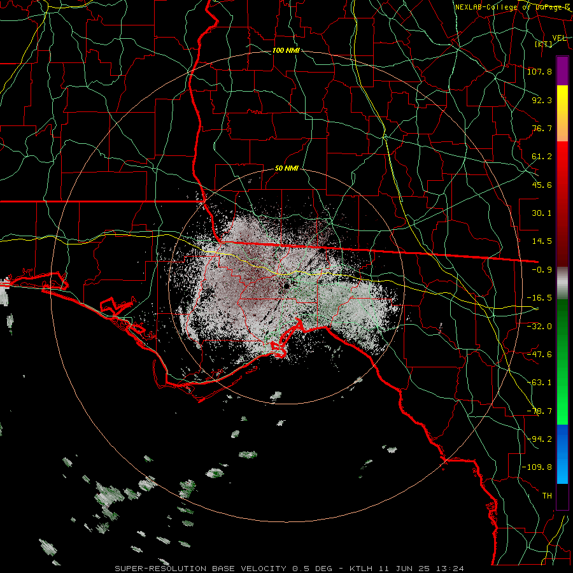573x573 pixels.
Task: Click the -78.7 velocity scale value
Action: click(x=539, y=411)
